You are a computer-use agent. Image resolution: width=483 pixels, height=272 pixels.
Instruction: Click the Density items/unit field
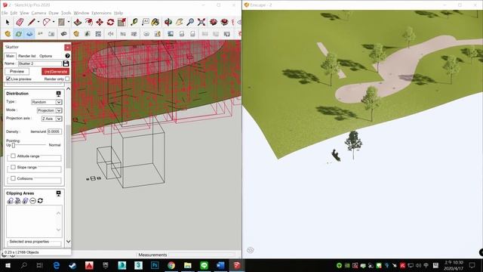point(54,131)
